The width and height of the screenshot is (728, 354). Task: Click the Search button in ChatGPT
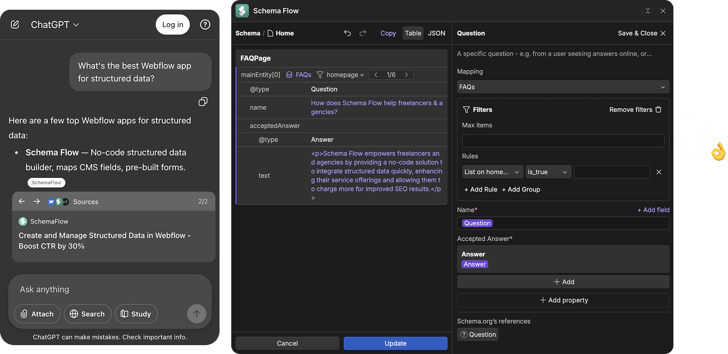coord(87,314)
